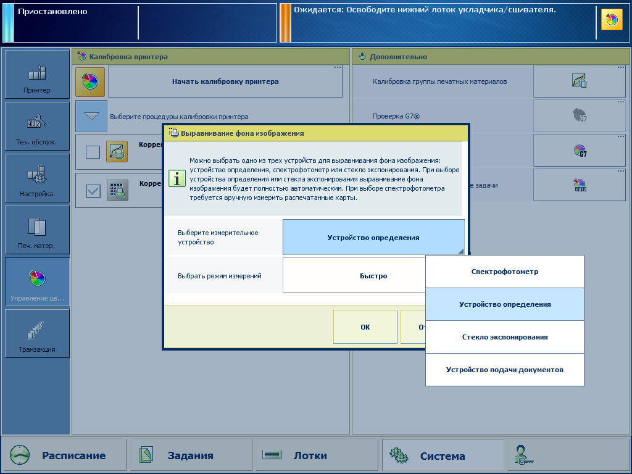Viewport: 632px width, 474px height.
Task: Open the Быстро measurement mode dropdown
Action: point(354,276)
